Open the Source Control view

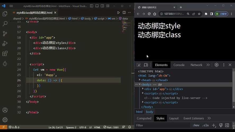[x=5, y=34]
